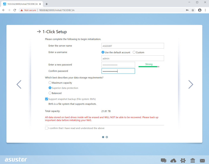This screenshot has width=209, height=164.
Task: Reload the page with refresh icon
Action: [15, 10]
